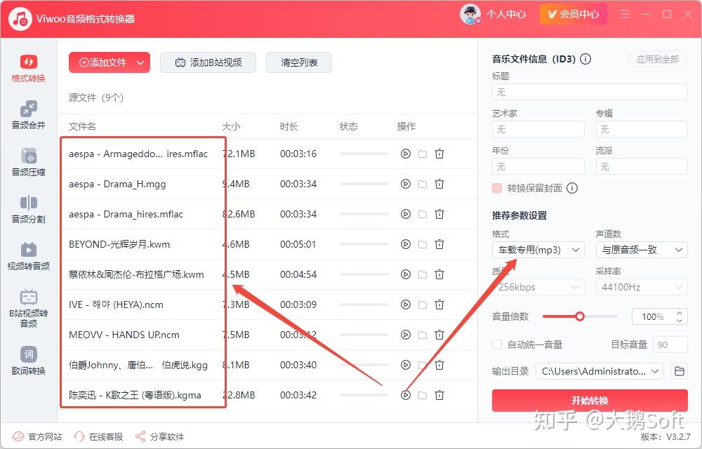Switch to 音频合并 in sidebar
702x449 pixels.
tap(28, 115)
